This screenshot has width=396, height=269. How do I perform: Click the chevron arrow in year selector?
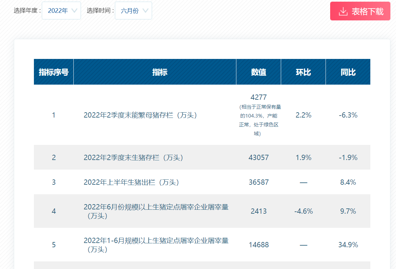coord(74,11)
